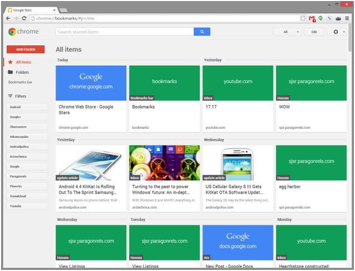Click the Edit button
The width and height of the screenshot is (355, 271).
314,32
